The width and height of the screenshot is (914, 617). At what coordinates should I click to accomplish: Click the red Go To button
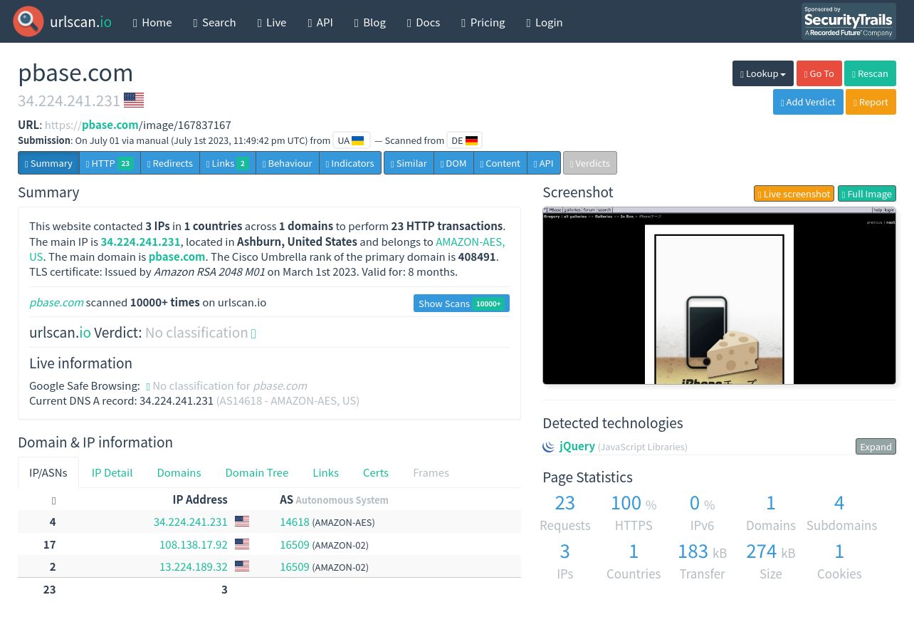(x=819, y=73)
